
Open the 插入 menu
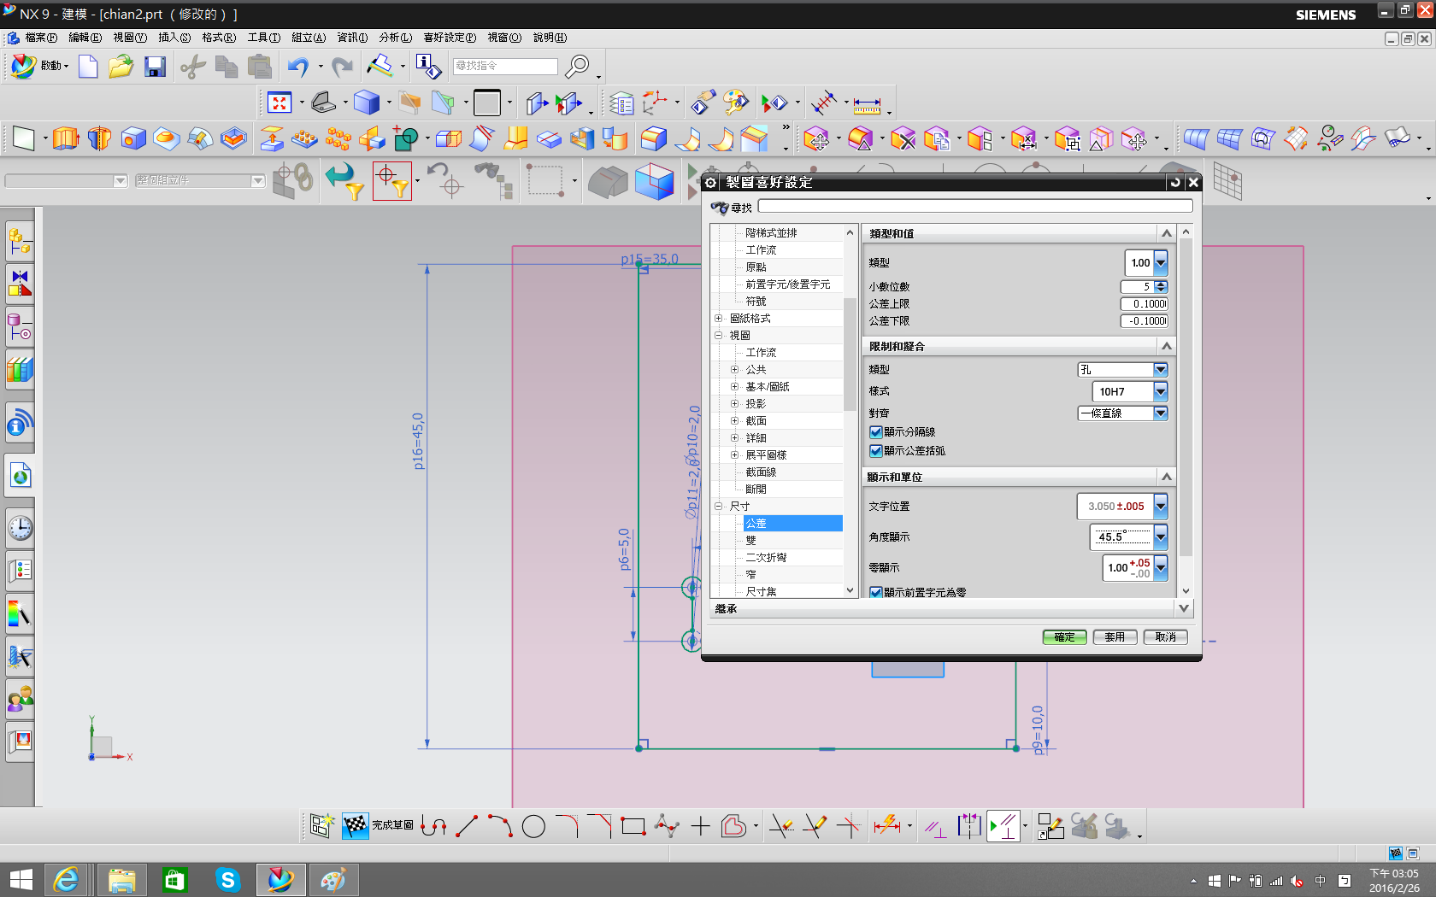174,38
